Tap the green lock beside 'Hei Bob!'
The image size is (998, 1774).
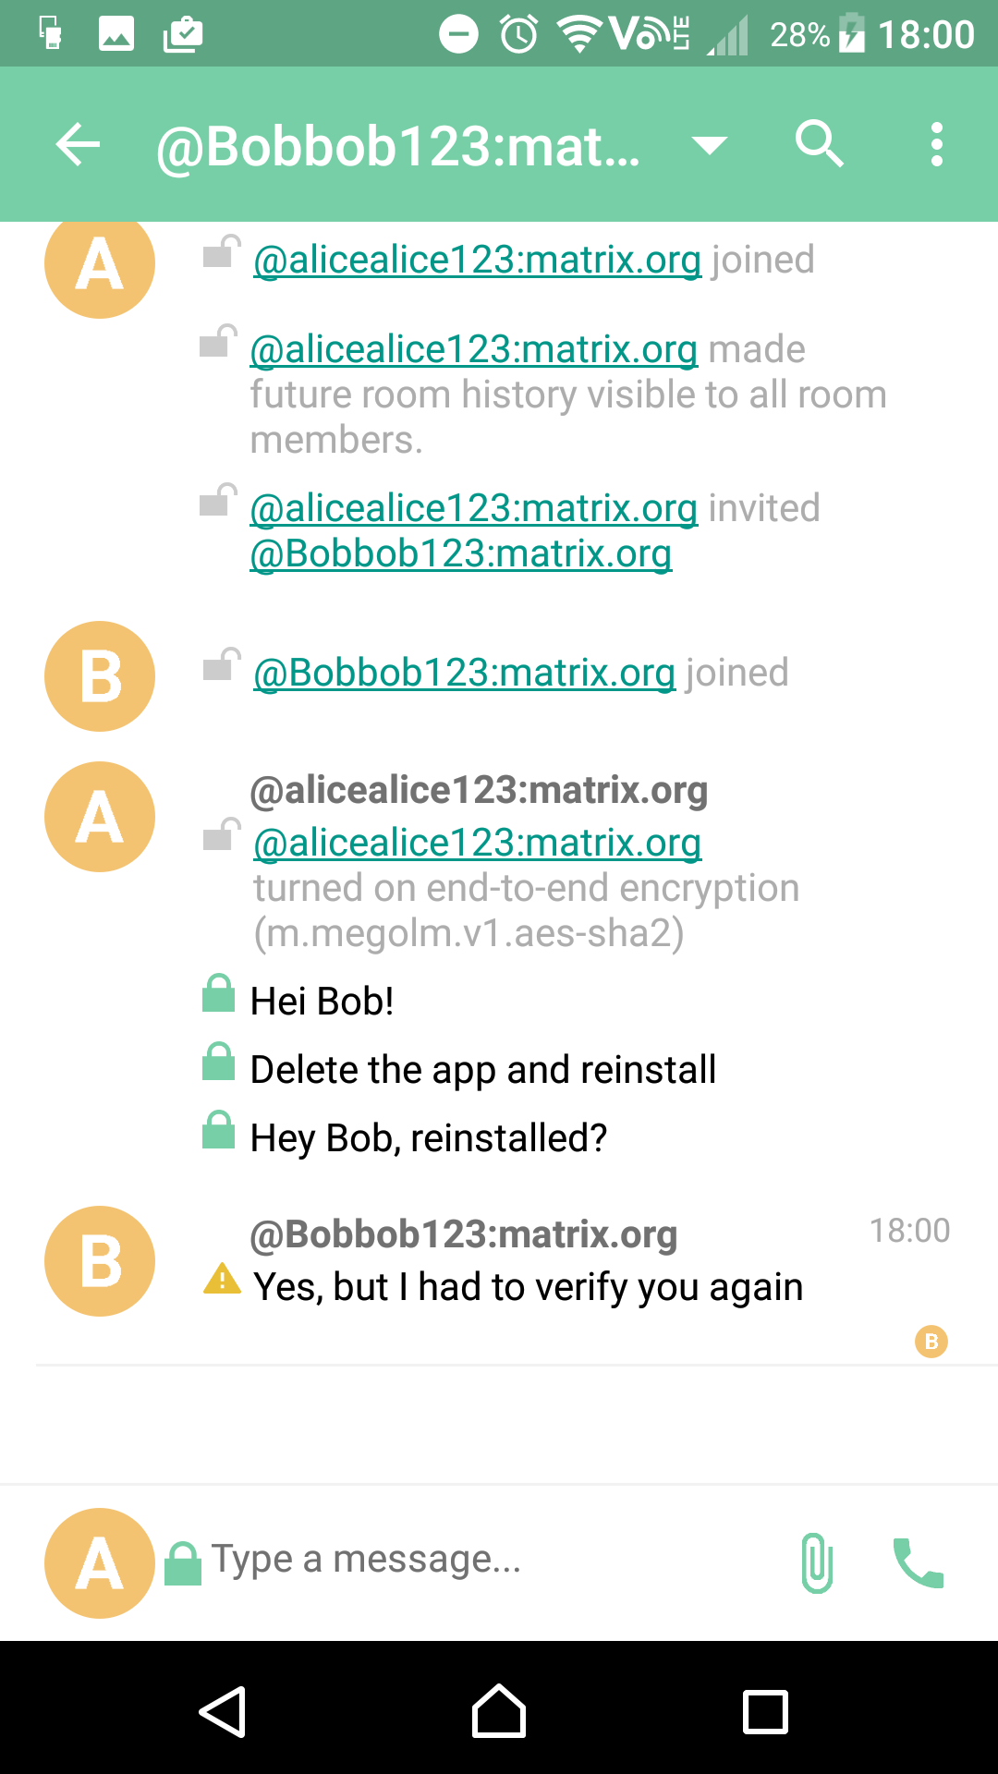tap(219, 994)
